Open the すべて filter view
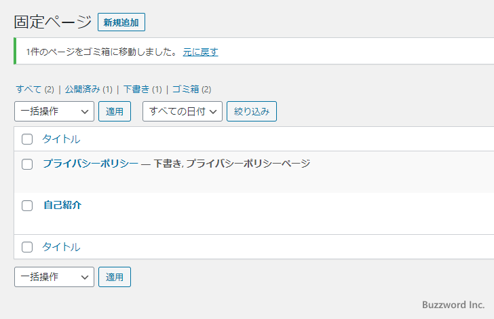The image size is (494, 319). tap(28, 89)
